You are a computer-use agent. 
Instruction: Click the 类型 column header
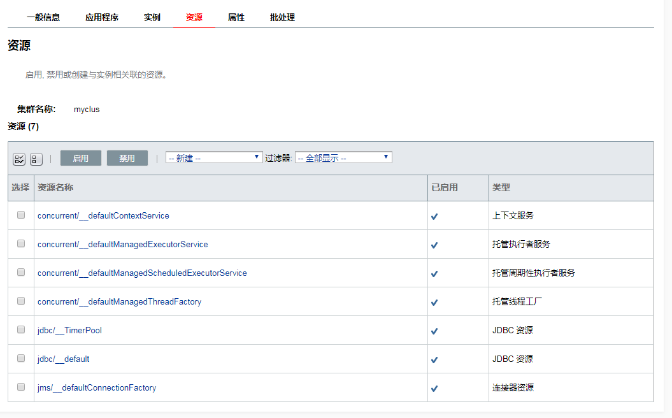[501, 188]
